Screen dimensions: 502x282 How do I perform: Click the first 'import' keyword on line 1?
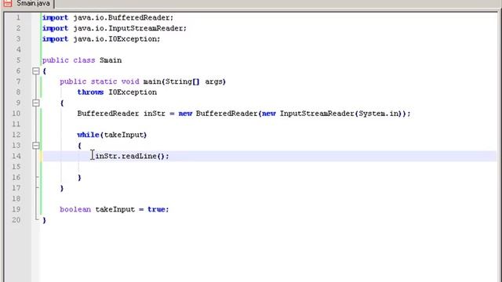(x=56, y=17)
